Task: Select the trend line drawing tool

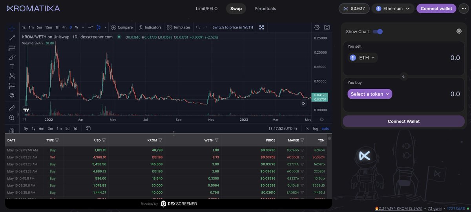Action: tap(12, 38)
